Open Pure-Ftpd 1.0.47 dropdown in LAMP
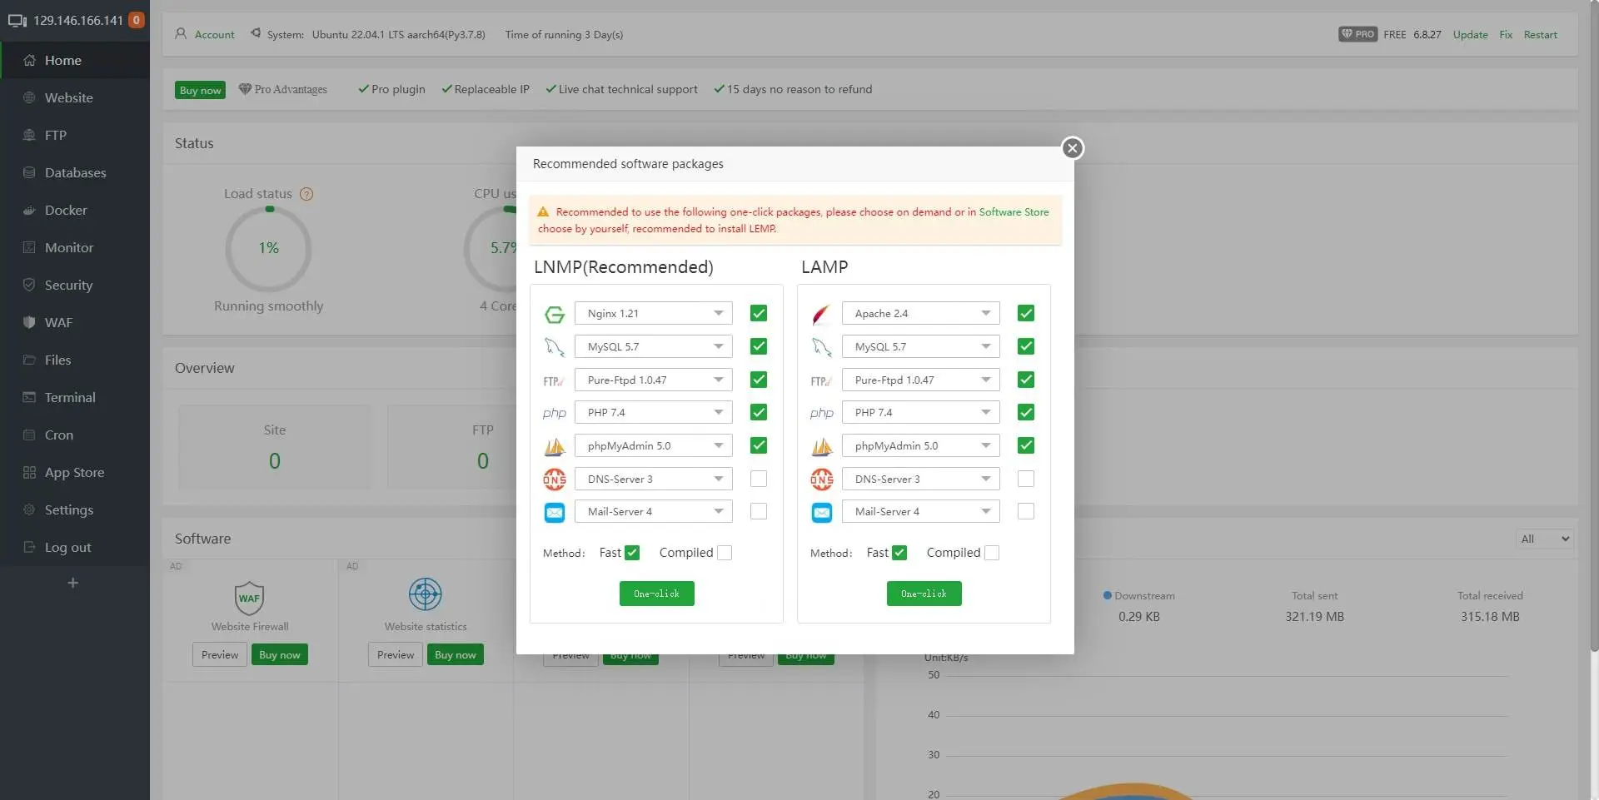 coord(921,380)
